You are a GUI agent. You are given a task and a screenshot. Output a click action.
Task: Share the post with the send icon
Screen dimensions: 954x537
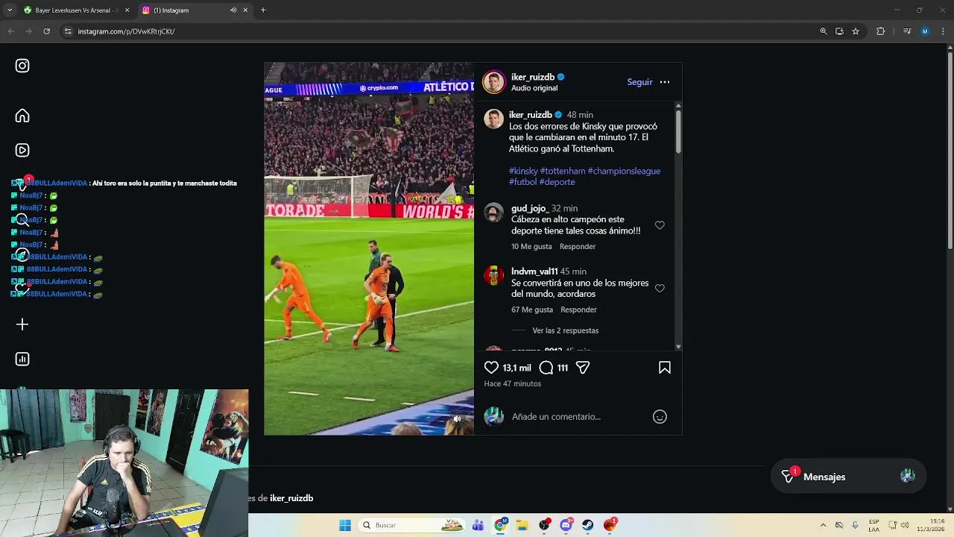tap(583, 368)
